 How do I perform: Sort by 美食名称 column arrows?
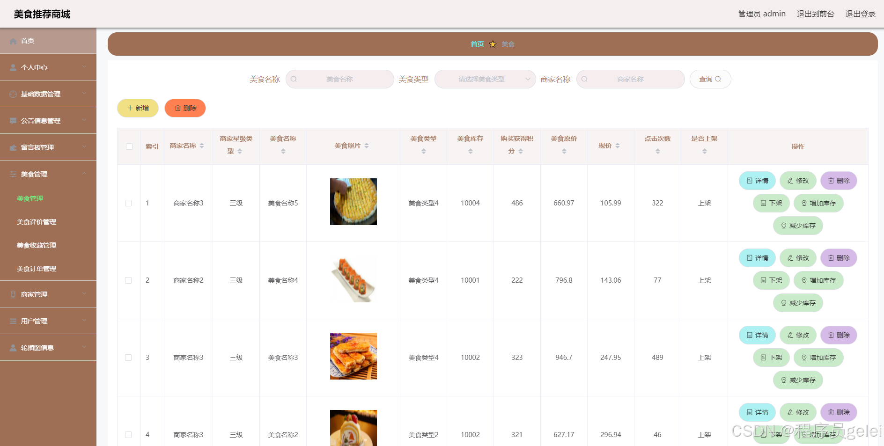283,152
